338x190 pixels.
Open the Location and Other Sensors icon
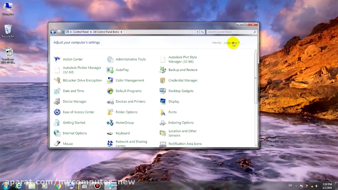pos(163,133)
